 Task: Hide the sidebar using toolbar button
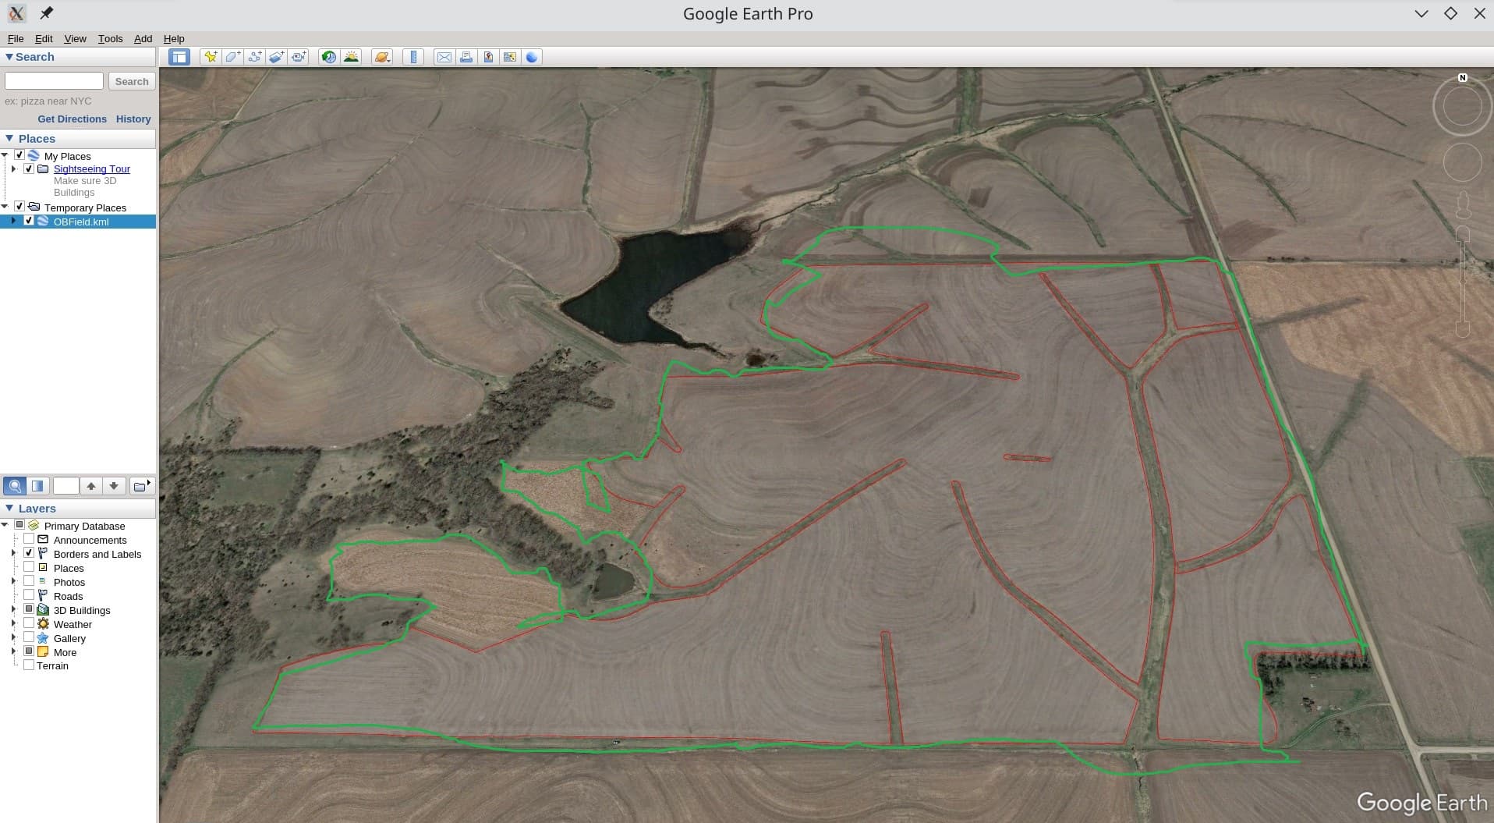(179, 57)
